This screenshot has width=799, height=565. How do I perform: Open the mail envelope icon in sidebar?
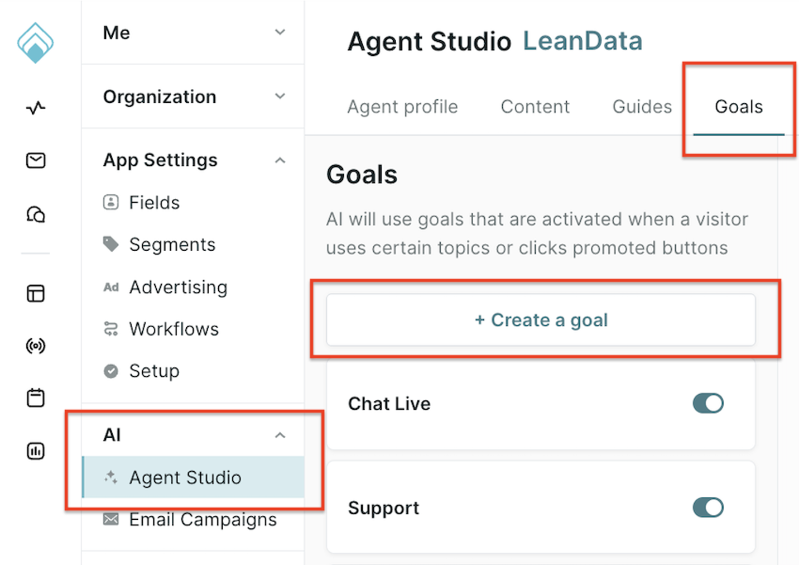pos(36,161)
